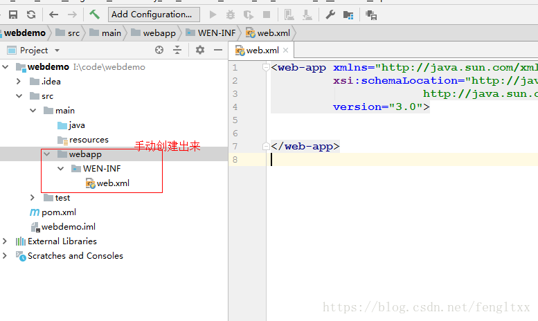
Task: Open Settings wrench icon
Action: (x=330, y=15)
